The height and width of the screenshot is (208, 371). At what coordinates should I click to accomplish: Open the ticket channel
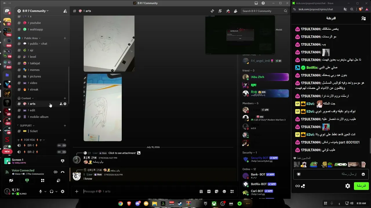[42, 131]
